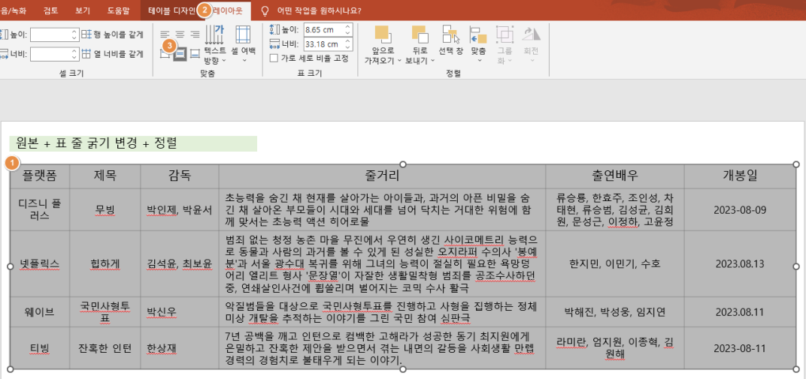Align text right in cell
806x379 pixels.
pos(195,35)
